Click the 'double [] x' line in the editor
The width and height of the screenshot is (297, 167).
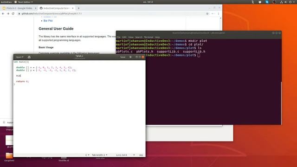[44, 67]
